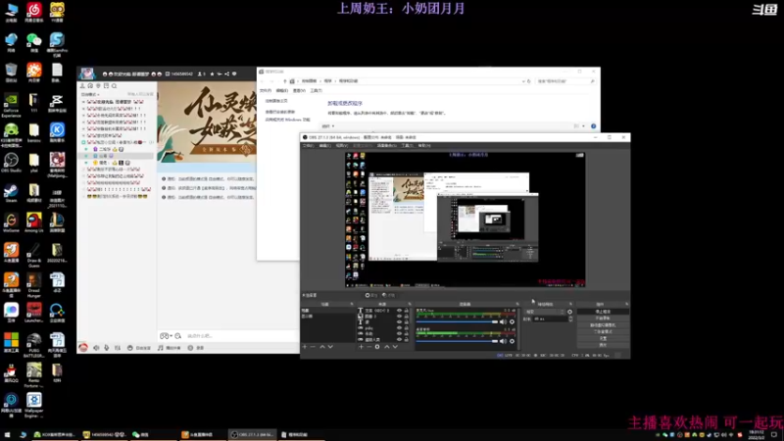Open Among Us desktop shortcut
The width and height of the screenshot is (784, 441).
[x=34, y=222]
